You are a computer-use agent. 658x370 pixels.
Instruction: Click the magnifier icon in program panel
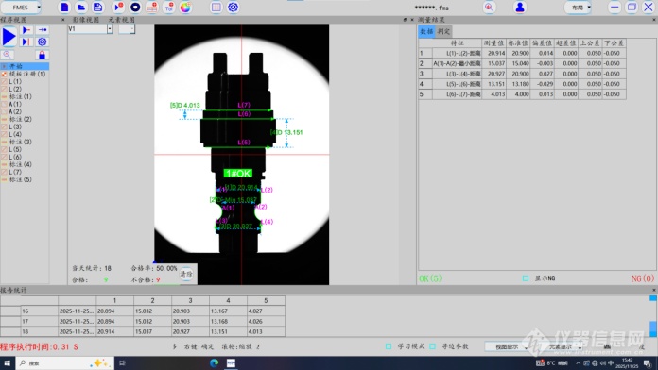coord(8,55)
